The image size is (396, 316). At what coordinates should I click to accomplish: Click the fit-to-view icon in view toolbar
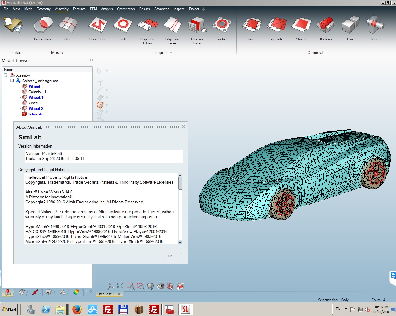(120, 285)
